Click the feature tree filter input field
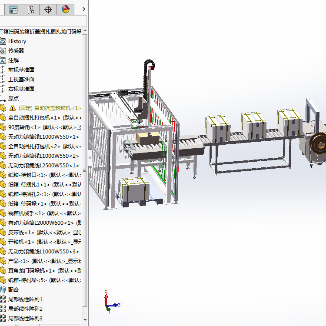This screenshot has height=326, width=326. point(43,21)
